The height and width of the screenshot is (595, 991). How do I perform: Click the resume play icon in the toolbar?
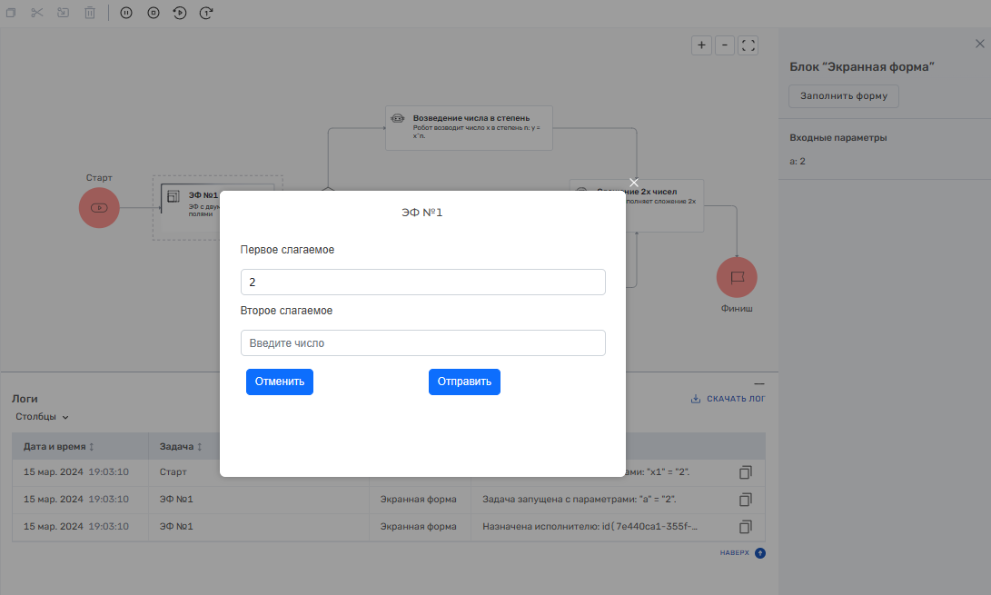pyautogui.click(x=180, y=13)
